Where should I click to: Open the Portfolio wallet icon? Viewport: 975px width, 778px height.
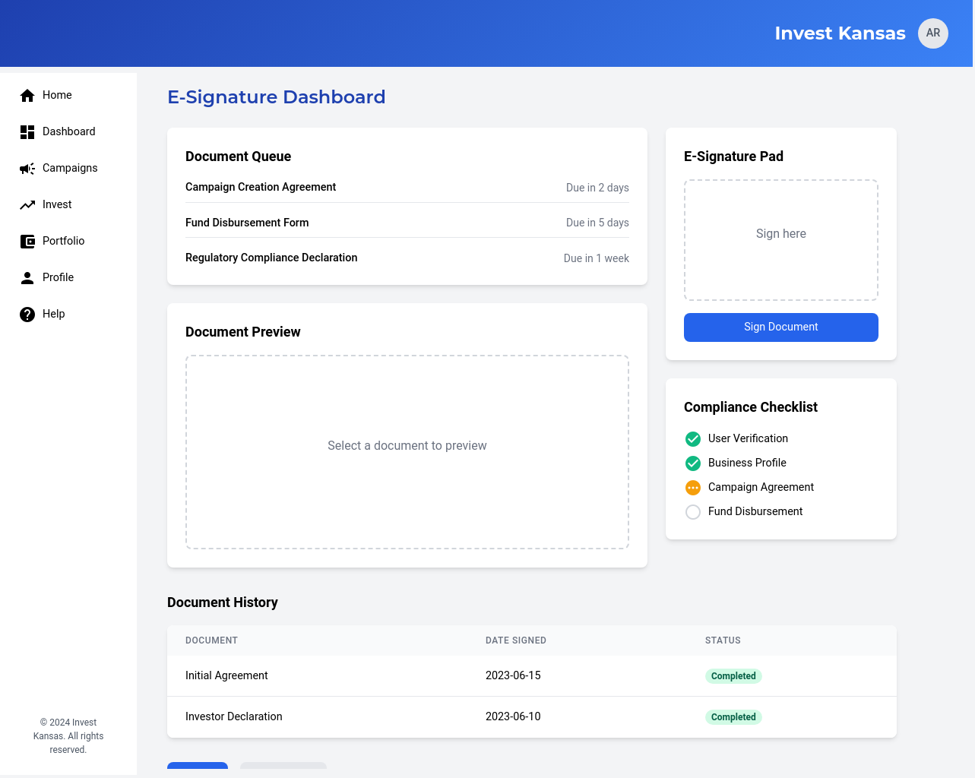pyautogui.click(x=27, y=241)
